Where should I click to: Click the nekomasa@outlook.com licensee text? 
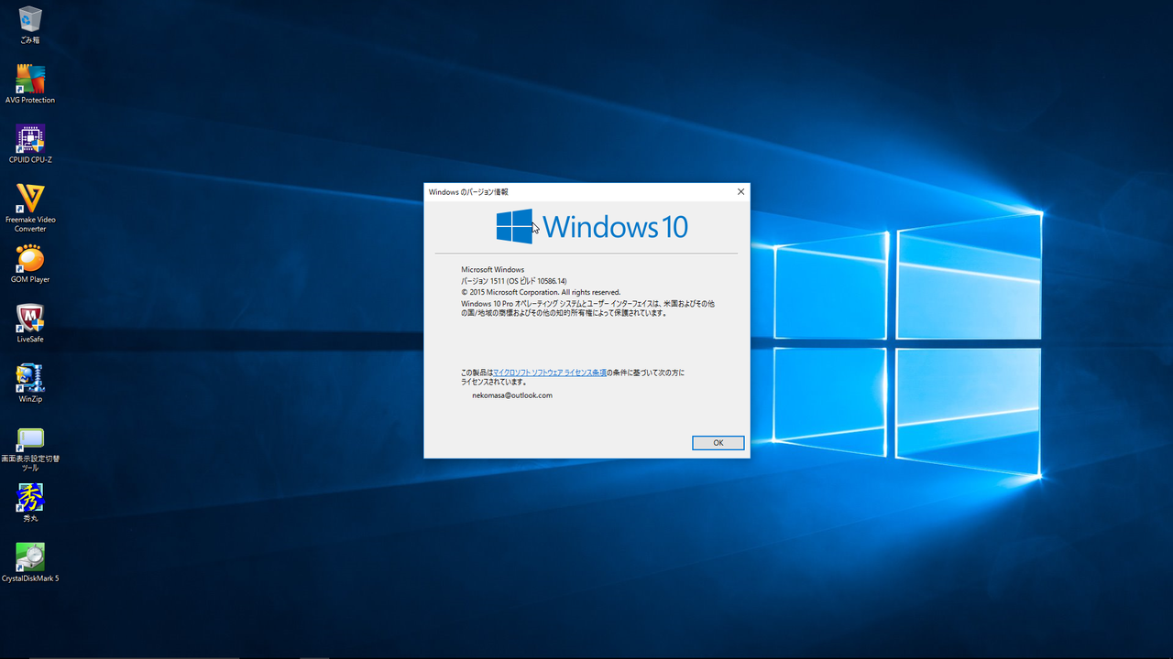coord(512,395)
